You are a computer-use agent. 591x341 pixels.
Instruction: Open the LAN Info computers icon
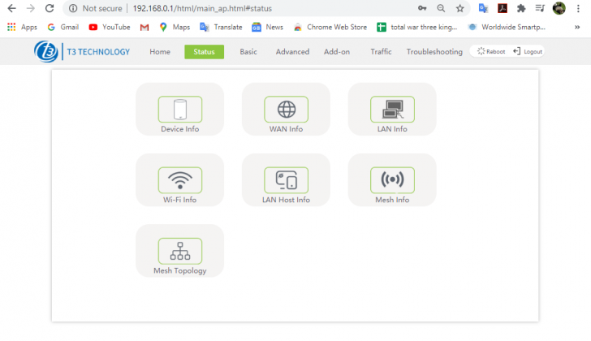[x=392, y=110]
